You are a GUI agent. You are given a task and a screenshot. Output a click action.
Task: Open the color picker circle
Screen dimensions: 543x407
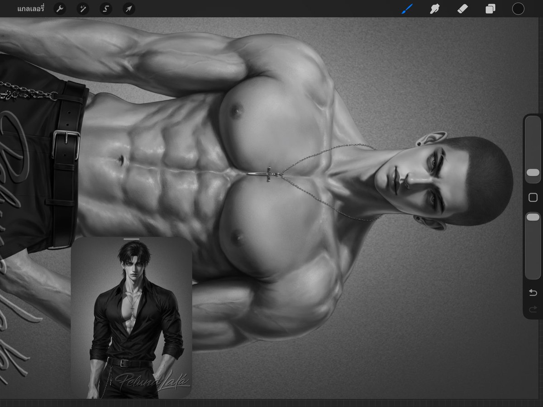pyautogui.click(x=518, y=9)
